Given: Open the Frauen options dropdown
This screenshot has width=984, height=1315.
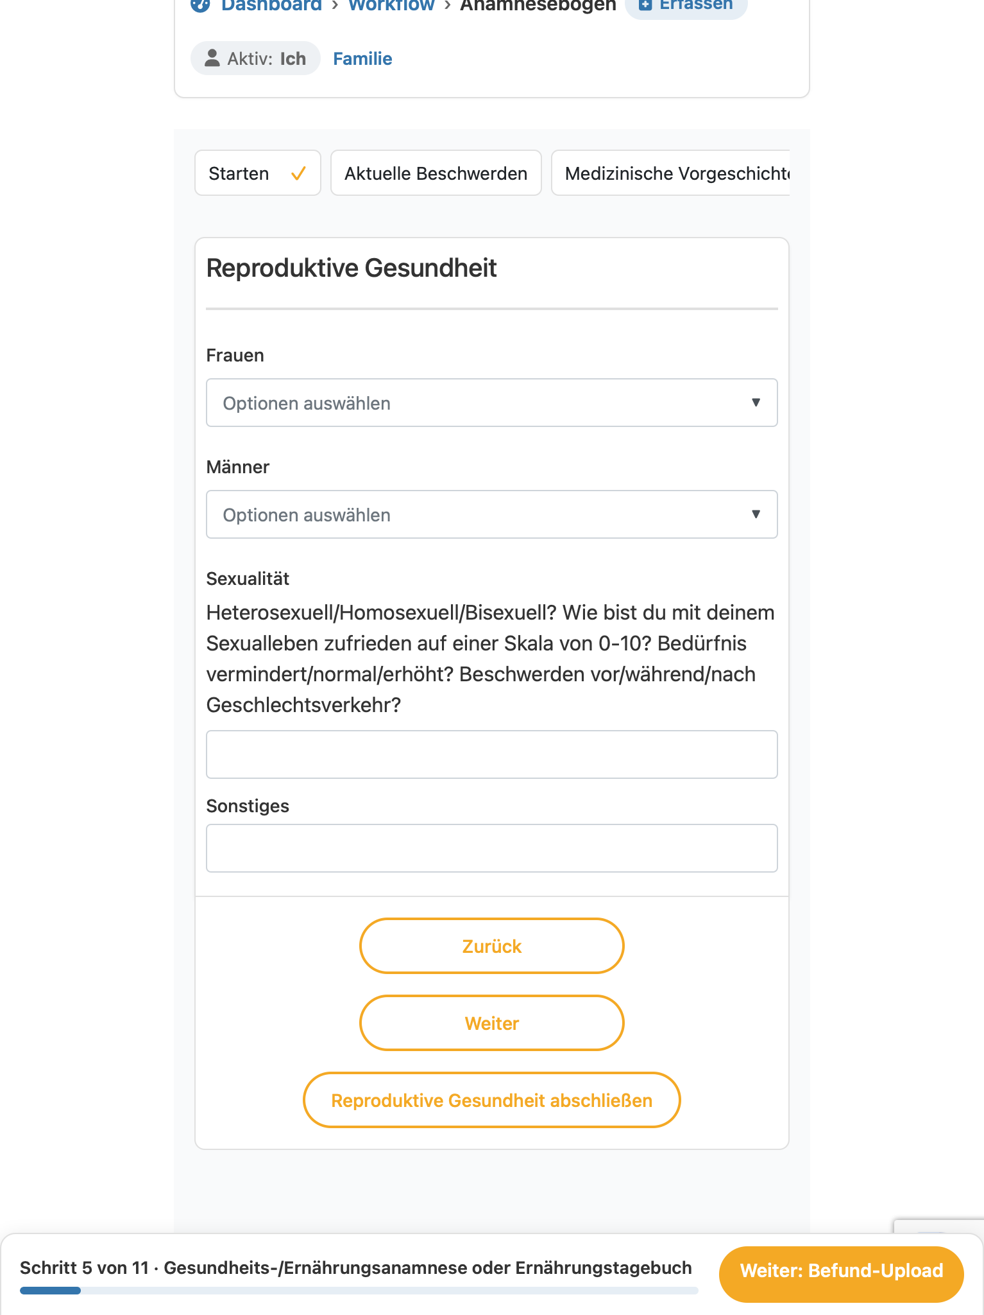Looking at the screenshot, I should click(492, 403).
